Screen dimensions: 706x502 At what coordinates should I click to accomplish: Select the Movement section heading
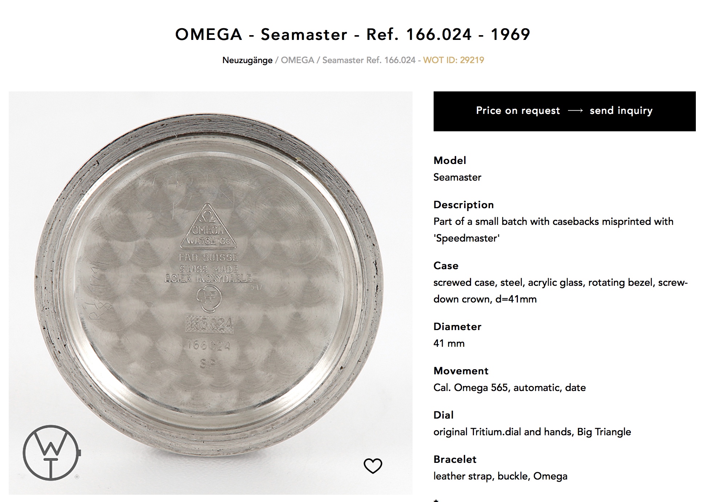tap(461, 371)
